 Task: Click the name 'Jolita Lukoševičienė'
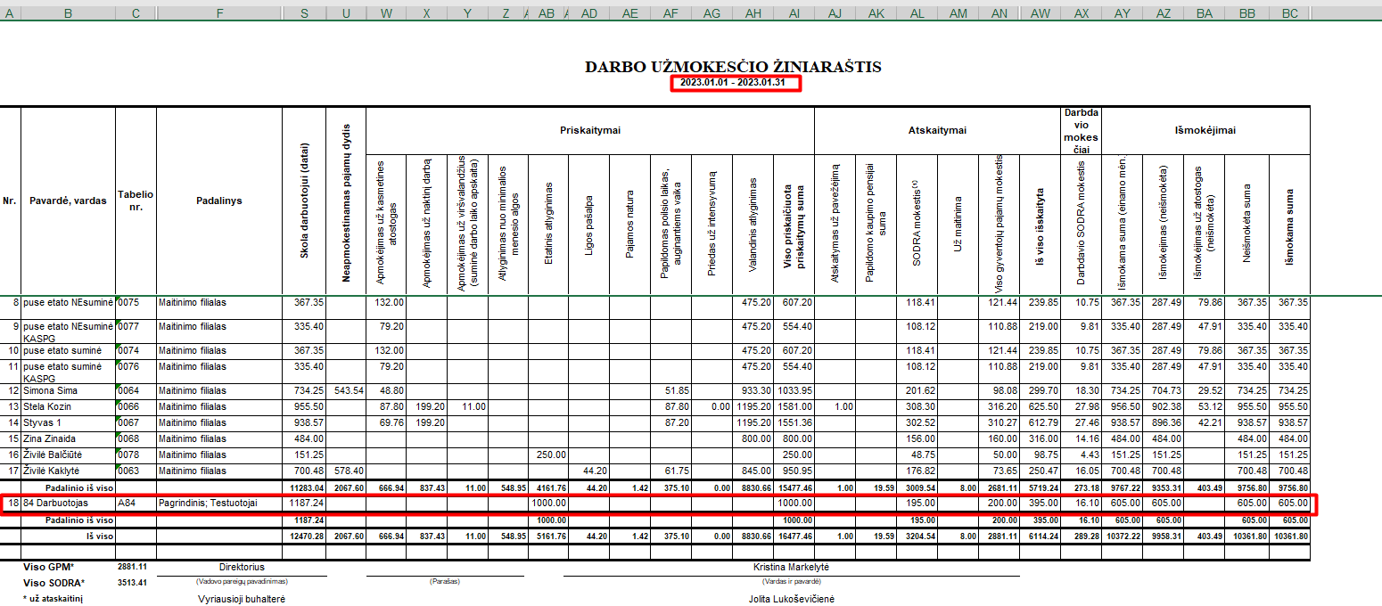coord(791,600)
